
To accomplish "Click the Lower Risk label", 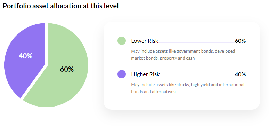I will click(145, 41).
